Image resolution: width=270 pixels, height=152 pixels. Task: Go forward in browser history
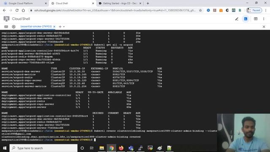coord(11,10)
